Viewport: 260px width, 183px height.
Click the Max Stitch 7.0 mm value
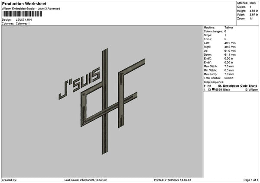pos(229,66)
